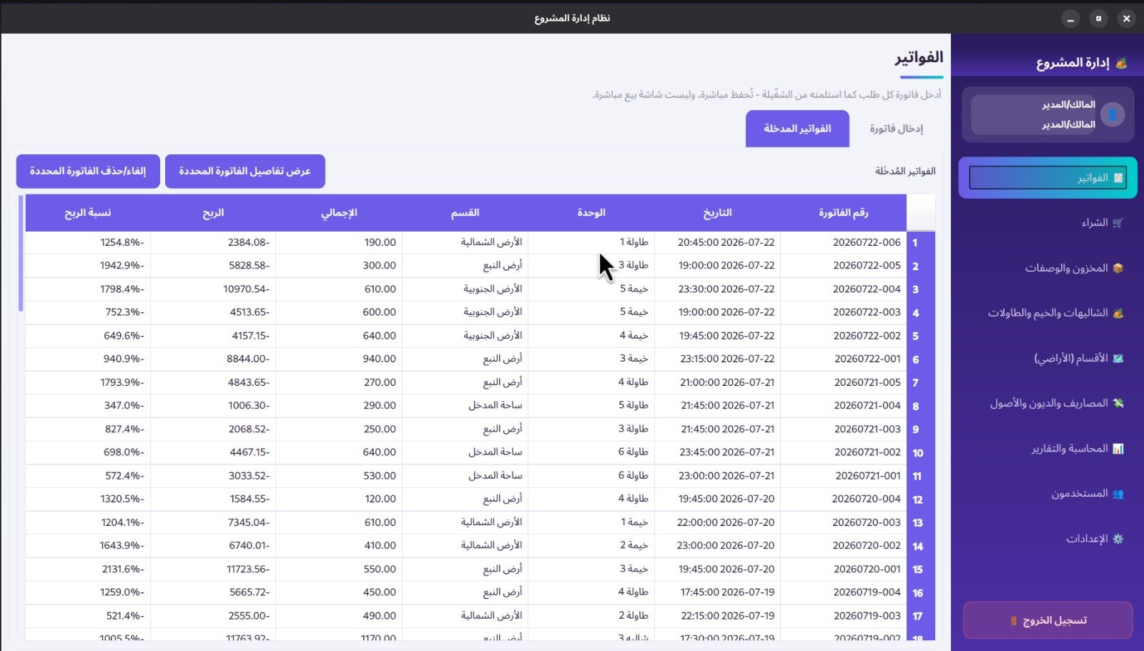
Task: Click the table's vertical scrollbar thumb
Action: [21, 253]
